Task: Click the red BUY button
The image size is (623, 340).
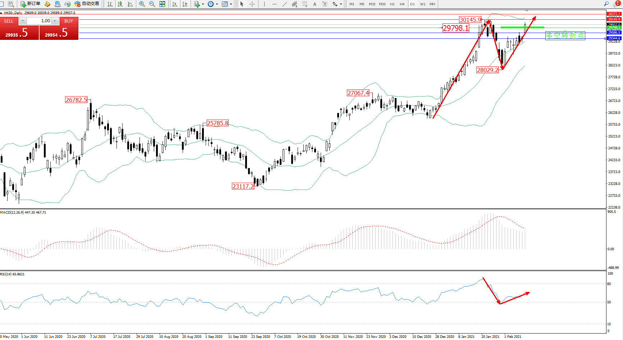Action: pos(69,21)
